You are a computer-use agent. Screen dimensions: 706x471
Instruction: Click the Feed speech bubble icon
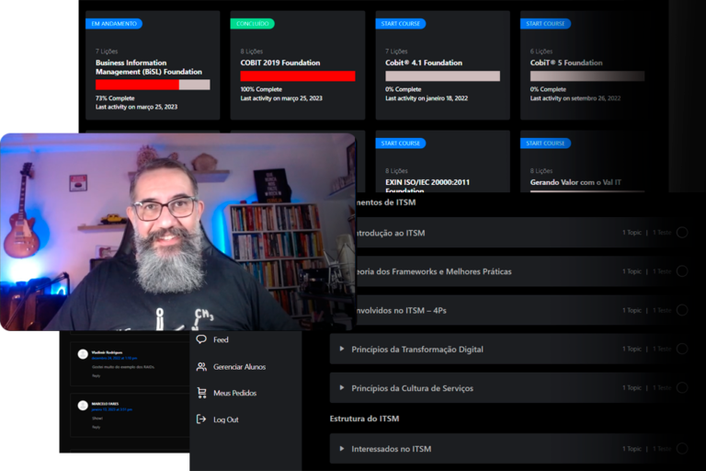click(201, 339)
